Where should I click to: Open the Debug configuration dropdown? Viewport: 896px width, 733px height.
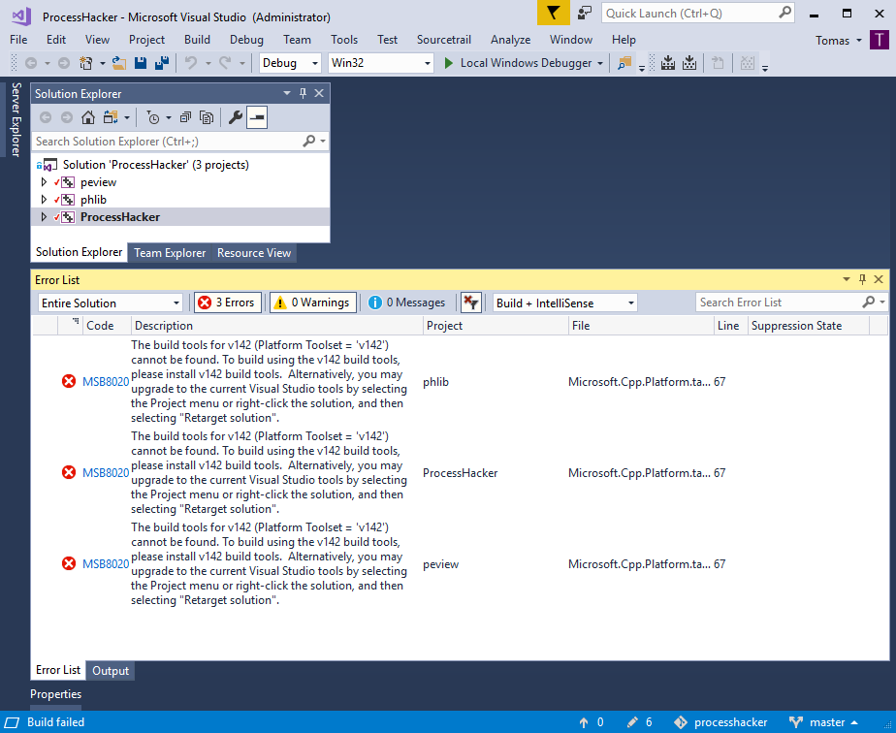pyautogui.click(x=290, y=63)
